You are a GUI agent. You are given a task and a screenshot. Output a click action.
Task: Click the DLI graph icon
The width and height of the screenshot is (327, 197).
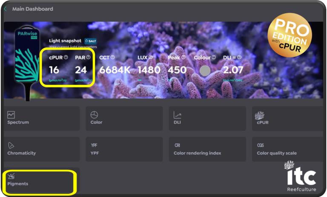[178, 115]
